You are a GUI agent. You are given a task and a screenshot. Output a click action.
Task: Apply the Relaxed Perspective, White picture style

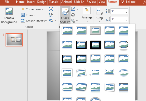click(109, 72)
